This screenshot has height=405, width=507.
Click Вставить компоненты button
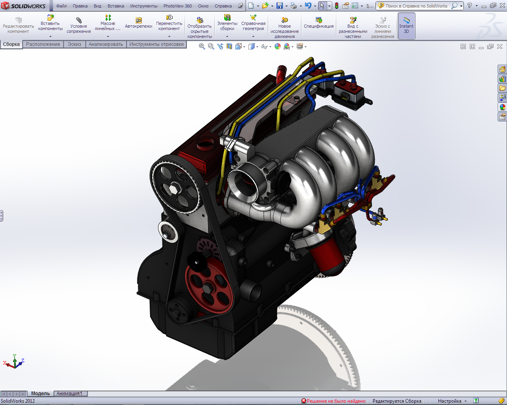click(50, 23)
